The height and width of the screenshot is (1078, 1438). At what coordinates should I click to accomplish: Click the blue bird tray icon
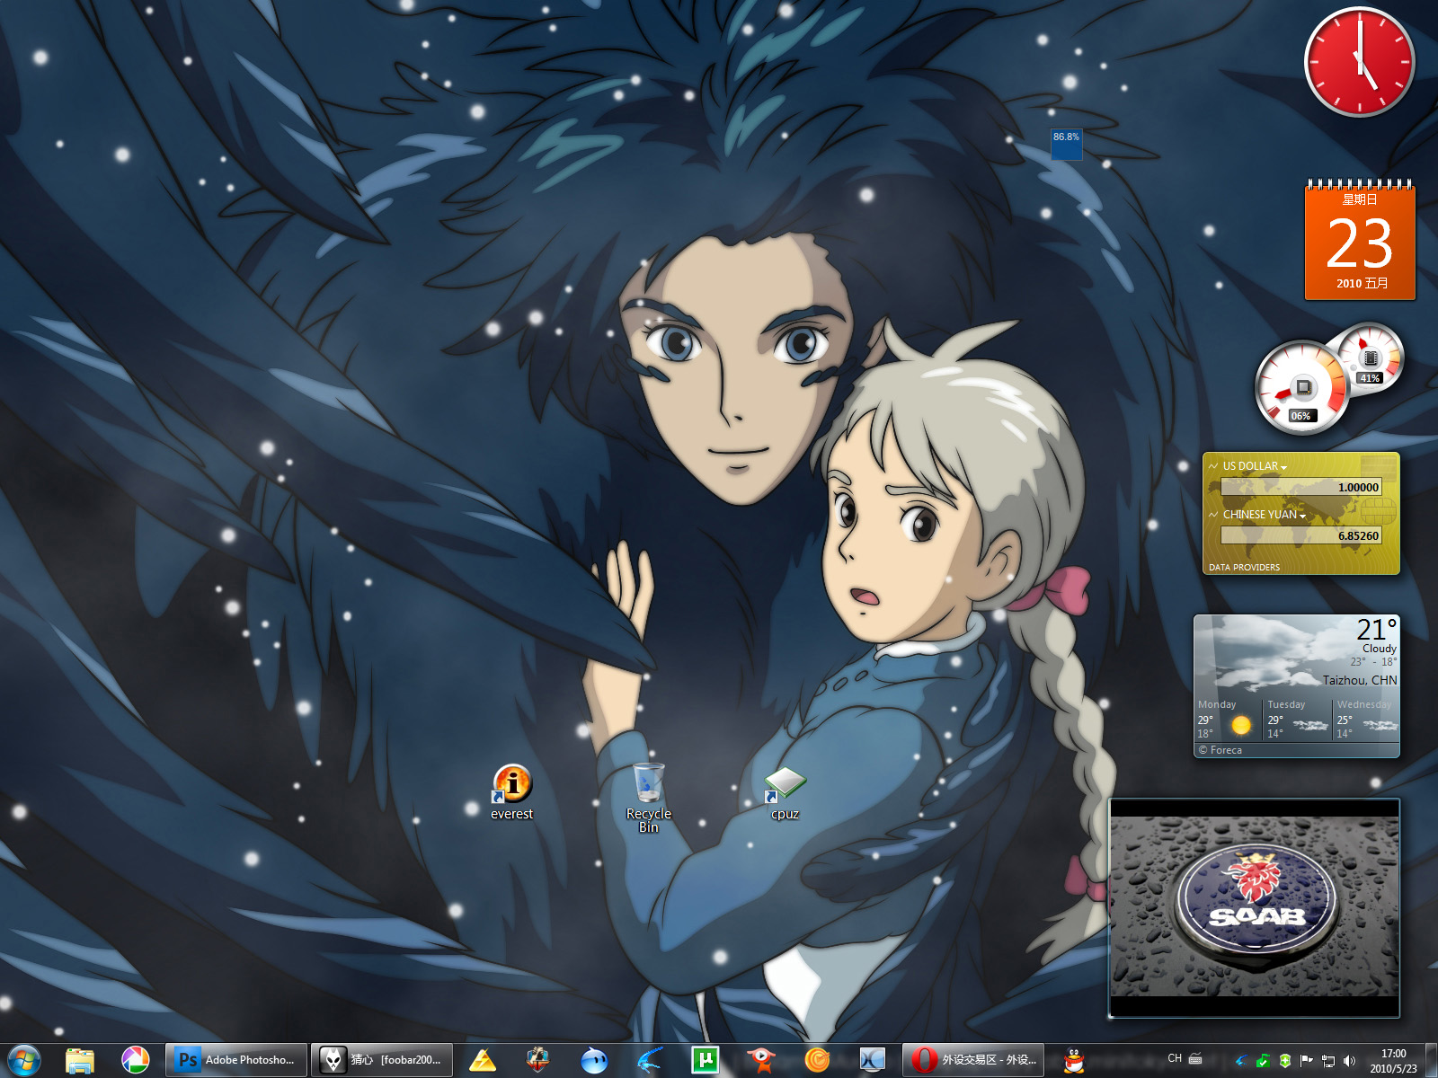1241,1061
